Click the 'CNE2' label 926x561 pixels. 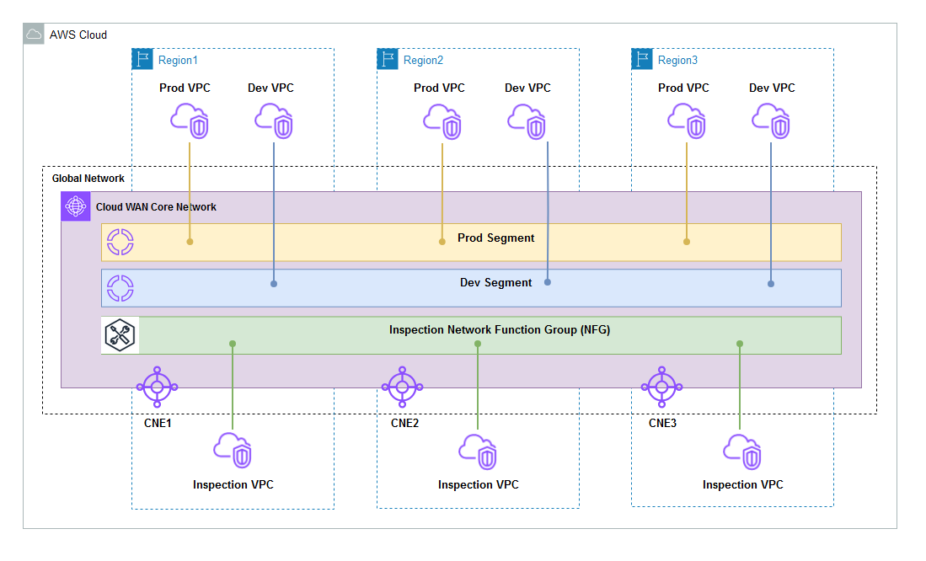point(404,423)
